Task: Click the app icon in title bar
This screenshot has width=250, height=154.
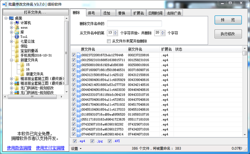Action: (x=5, y=4)
